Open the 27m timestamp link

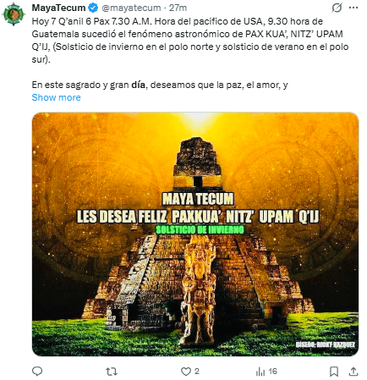pyautogui.click(x=178, y=8)
